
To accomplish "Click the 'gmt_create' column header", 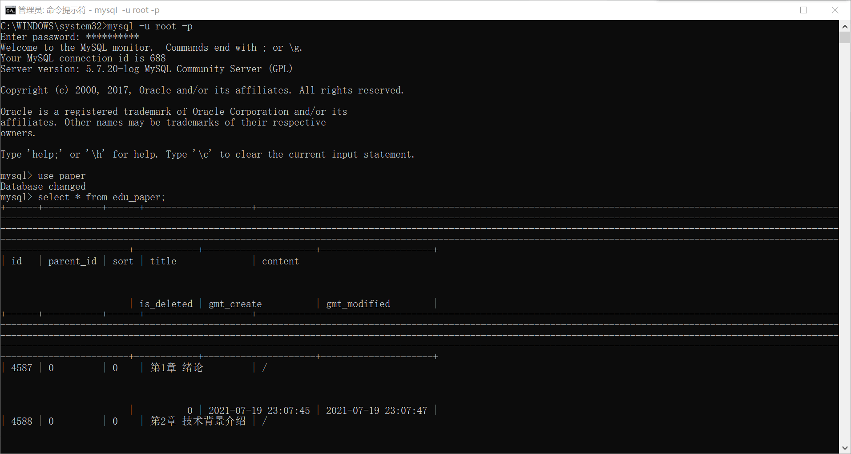I will 235,304.
